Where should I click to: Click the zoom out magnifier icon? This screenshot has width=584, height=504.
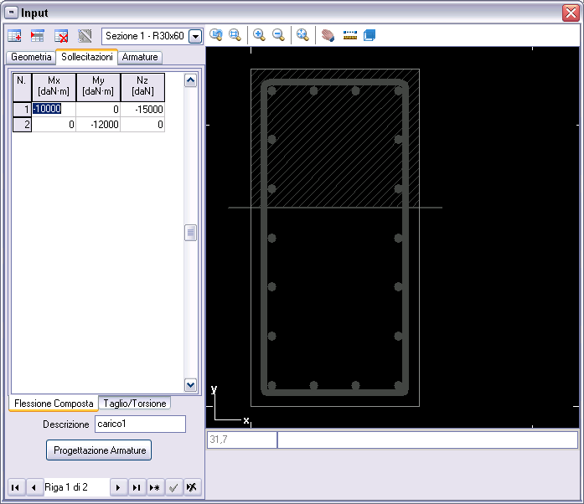[x=278, y=35]
